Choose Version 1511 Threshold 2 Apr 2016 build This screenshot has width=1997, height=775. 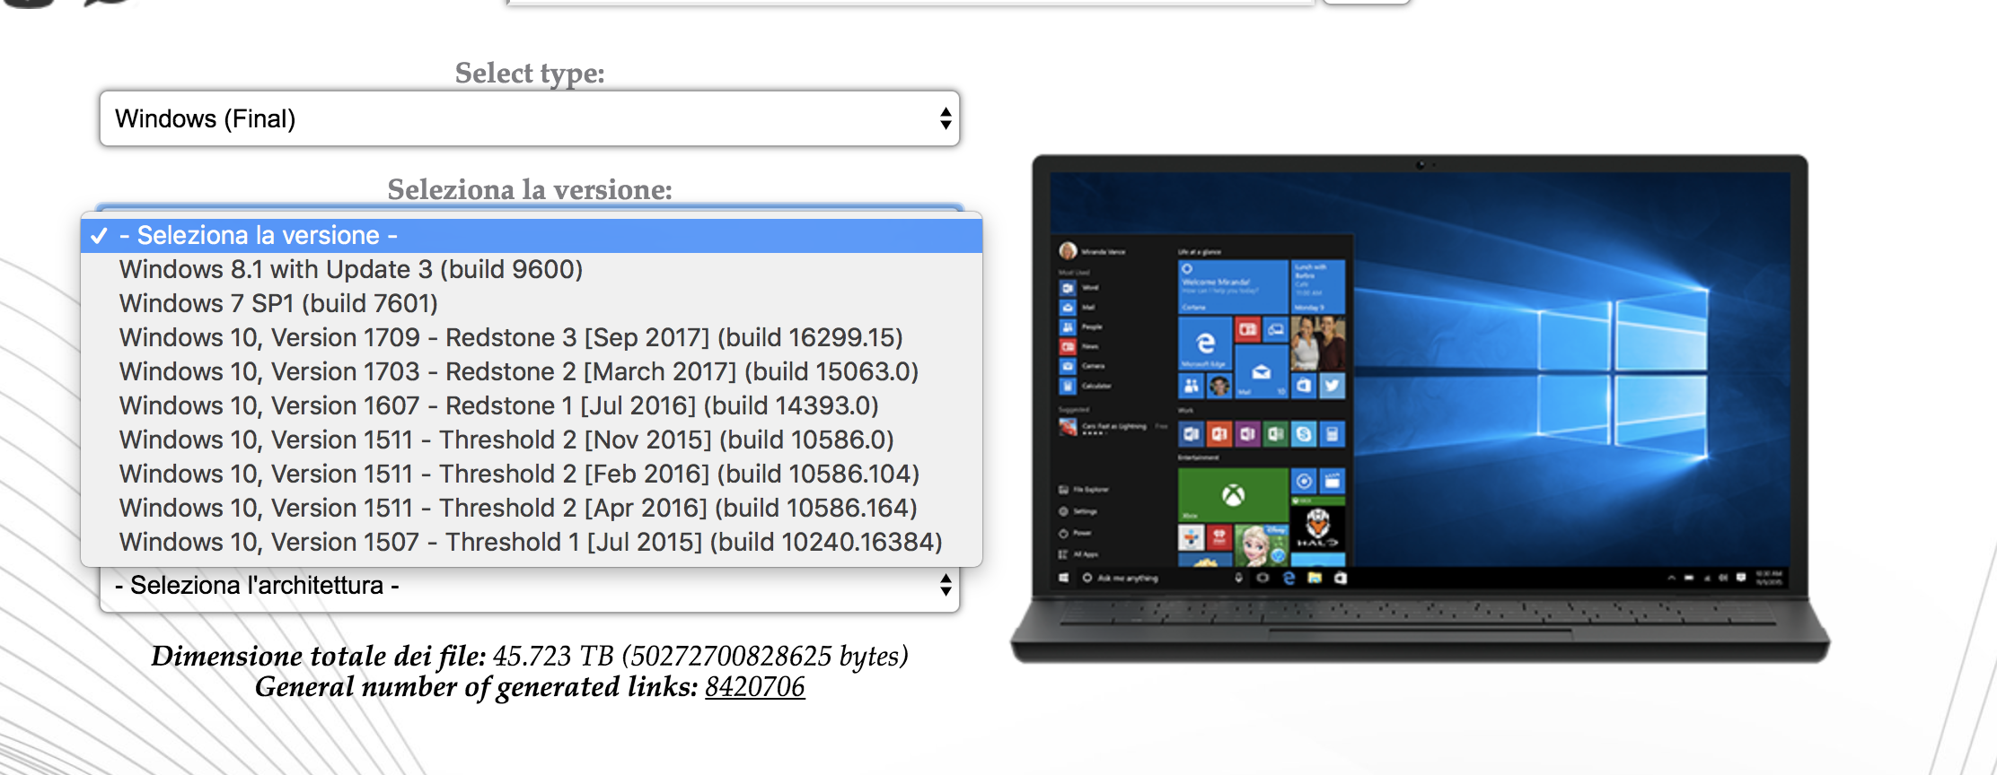coord(517,508)
